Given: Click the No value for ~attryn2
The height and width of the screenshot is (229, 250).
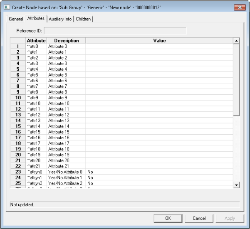Looking at the screenshot, I should tap(159, 183).
